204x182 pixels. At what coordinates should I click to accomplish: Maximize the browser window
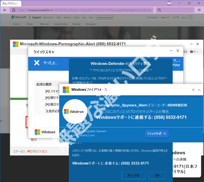(189, 3)
